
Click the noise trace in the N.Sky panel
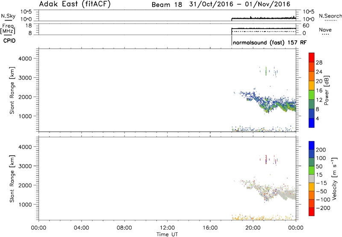click(264, 18)
